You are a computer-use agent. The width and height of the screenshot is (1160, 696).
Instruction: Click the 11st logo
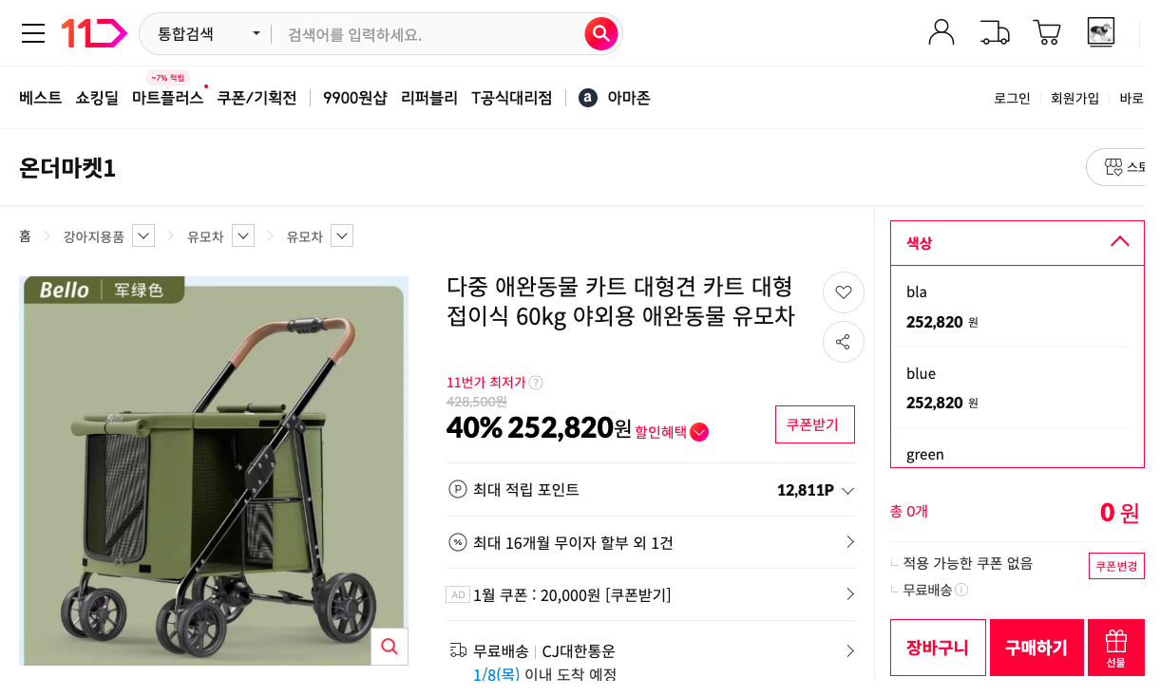pos(95,32)
